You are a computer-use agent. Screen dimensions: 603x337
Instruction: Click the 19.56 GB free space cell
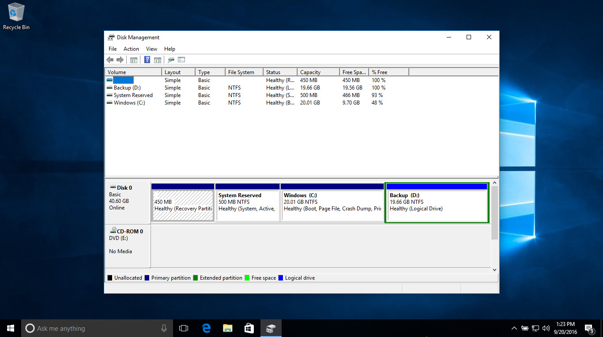[x=352, y=88]
